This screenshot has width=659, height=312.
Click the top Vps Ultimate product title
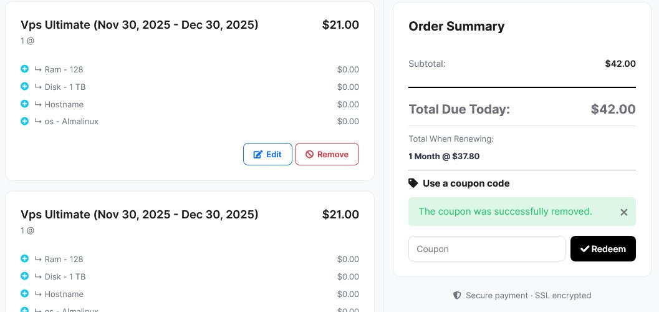point(139,25)
